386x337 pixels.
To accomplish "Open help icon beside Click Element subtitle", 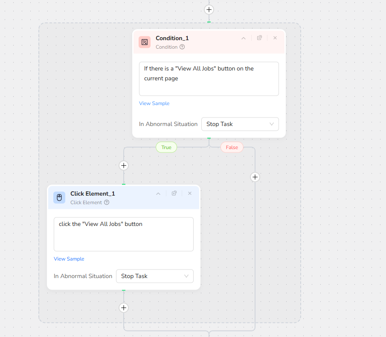I will [x=107, y=202].
